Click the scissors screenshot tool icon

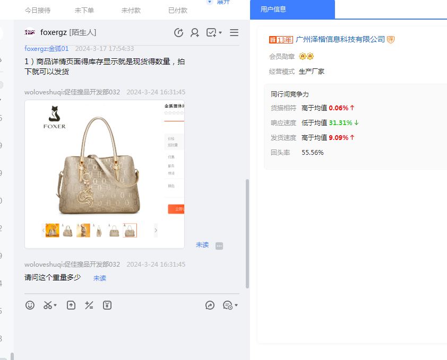(x=48, y=305)
